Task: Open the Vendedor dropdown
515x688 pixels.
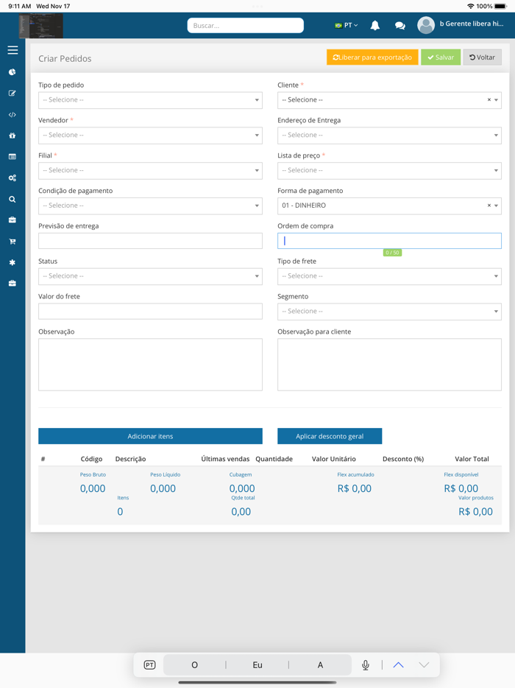Action: coord(150,135)
